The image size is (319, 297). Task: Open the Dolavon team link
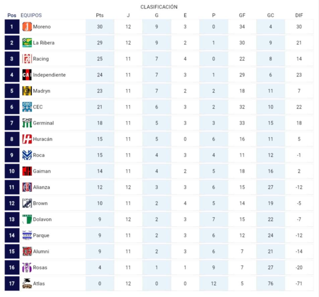[x=42, y=219]
